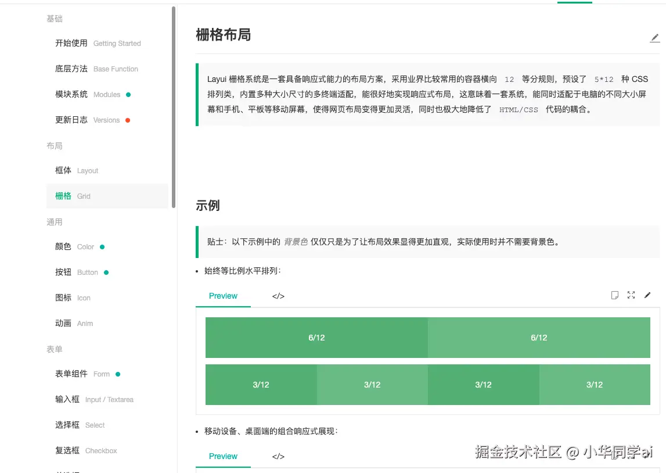666x473 pixels.
Task: Click the italic 背景色 text in tip
Action: point(296,242)
